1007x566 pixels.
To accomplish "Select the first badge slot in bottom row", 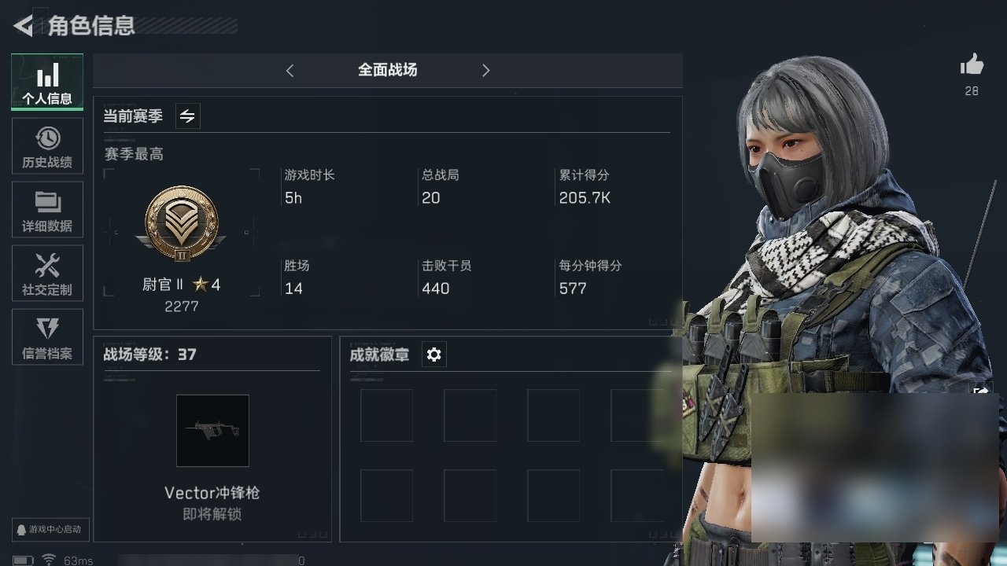I will tap(386, 496).
